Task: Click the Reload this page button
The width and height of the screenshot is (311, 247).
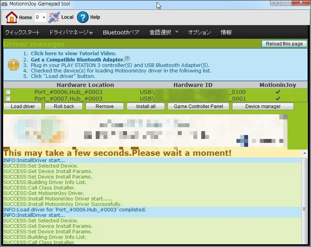Action: (284, 44)
